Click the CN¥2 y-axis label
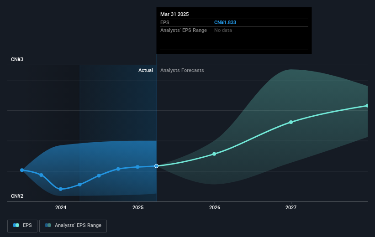 pos(17,196)
